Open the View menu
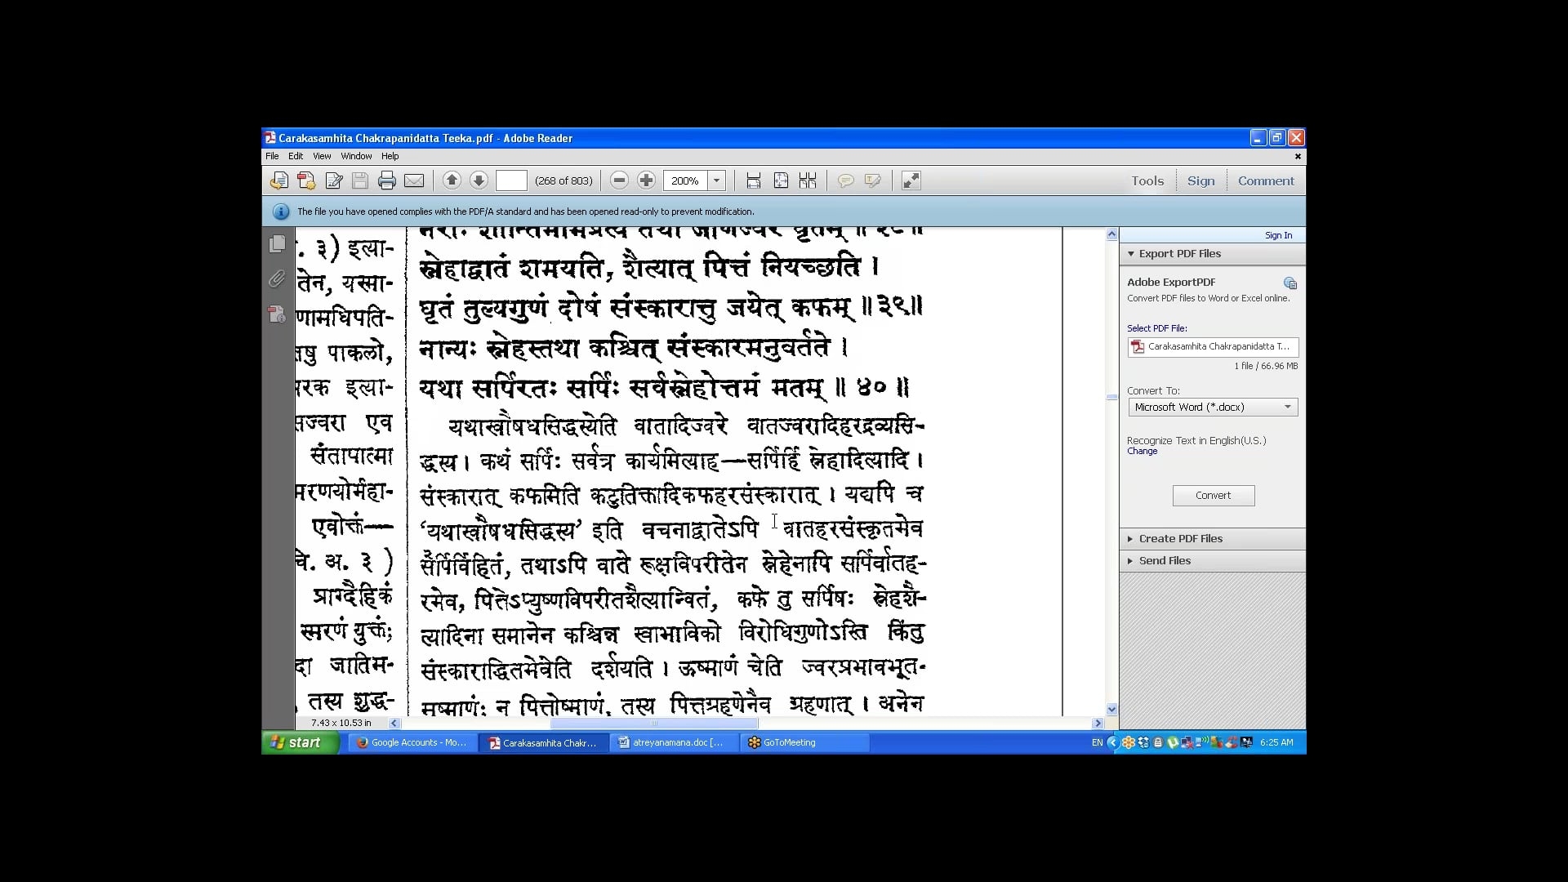The height and width of the screenshot is (882, 1568). coord(322,156)
